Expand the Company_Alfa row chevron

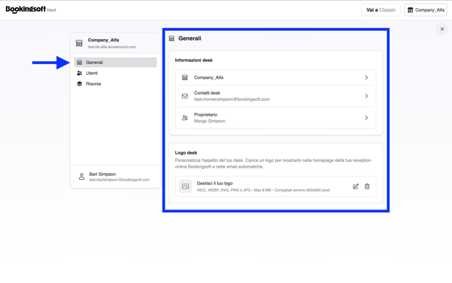pyautogui.click(x=366, y=77)
